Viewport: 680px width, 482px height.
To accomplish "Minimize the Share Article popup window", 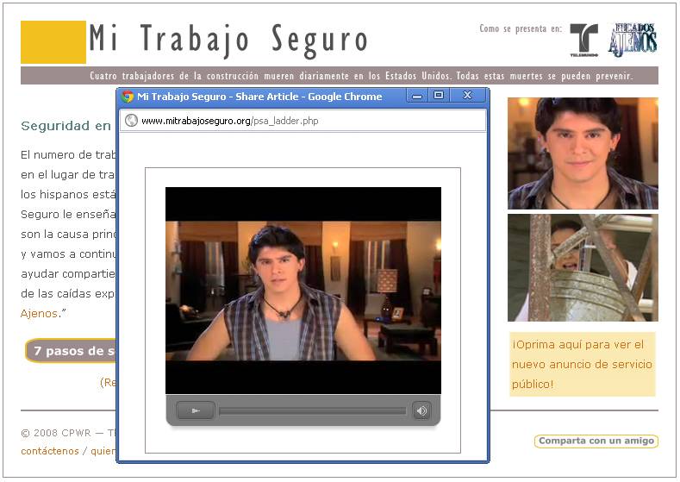I will point(417,96).
